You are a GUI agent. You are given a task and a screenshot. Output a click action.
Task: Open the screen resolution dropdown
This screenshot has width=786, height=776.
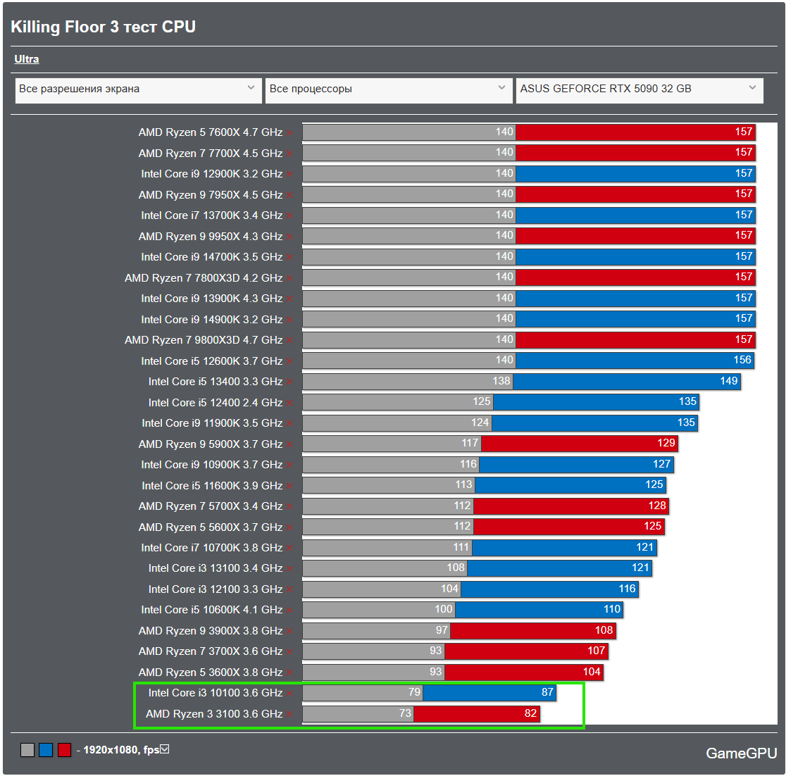(138, 90)
